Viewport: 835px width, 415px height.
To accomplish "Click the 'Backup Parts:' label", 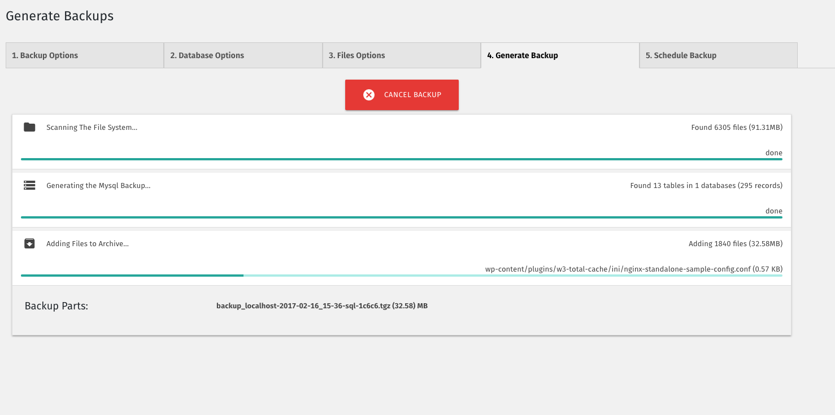I will pyautogui.click(x=56, y=306).
